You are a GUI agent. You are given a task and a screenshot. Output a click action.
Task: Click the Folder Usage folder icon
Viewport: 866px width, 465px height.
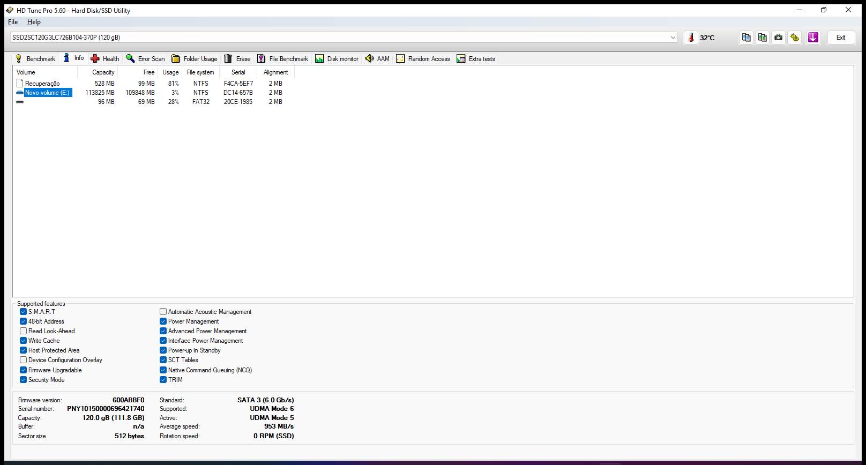pos(176,58)
